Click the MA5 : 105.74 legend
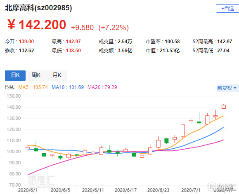239x194 pixels. [33, 87]
